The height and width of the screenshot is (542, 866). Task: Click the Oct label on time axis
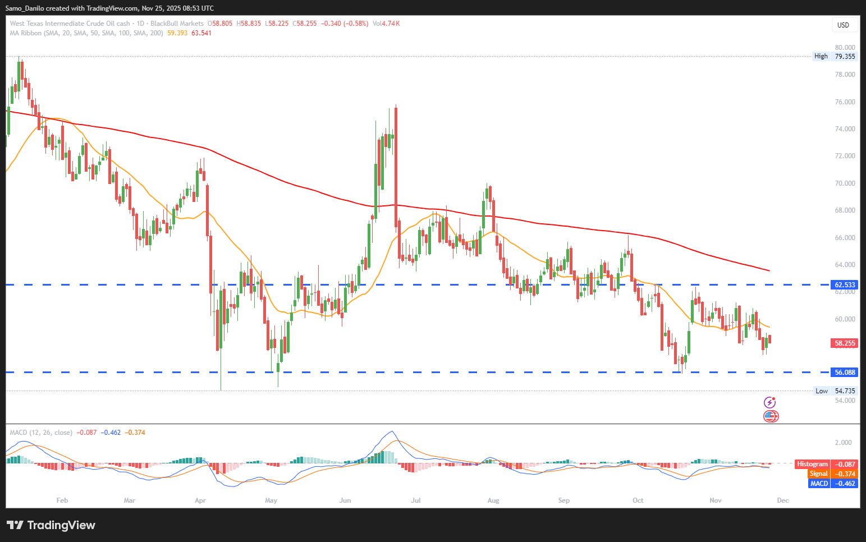tap(638, 500)
